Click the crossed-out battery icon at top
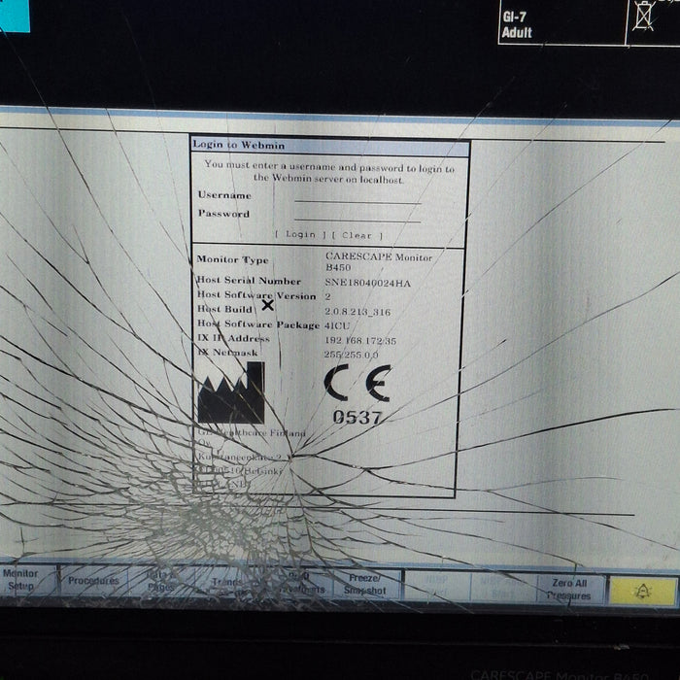Viewport: 680px width, 680px height. [x=643, y=17]
